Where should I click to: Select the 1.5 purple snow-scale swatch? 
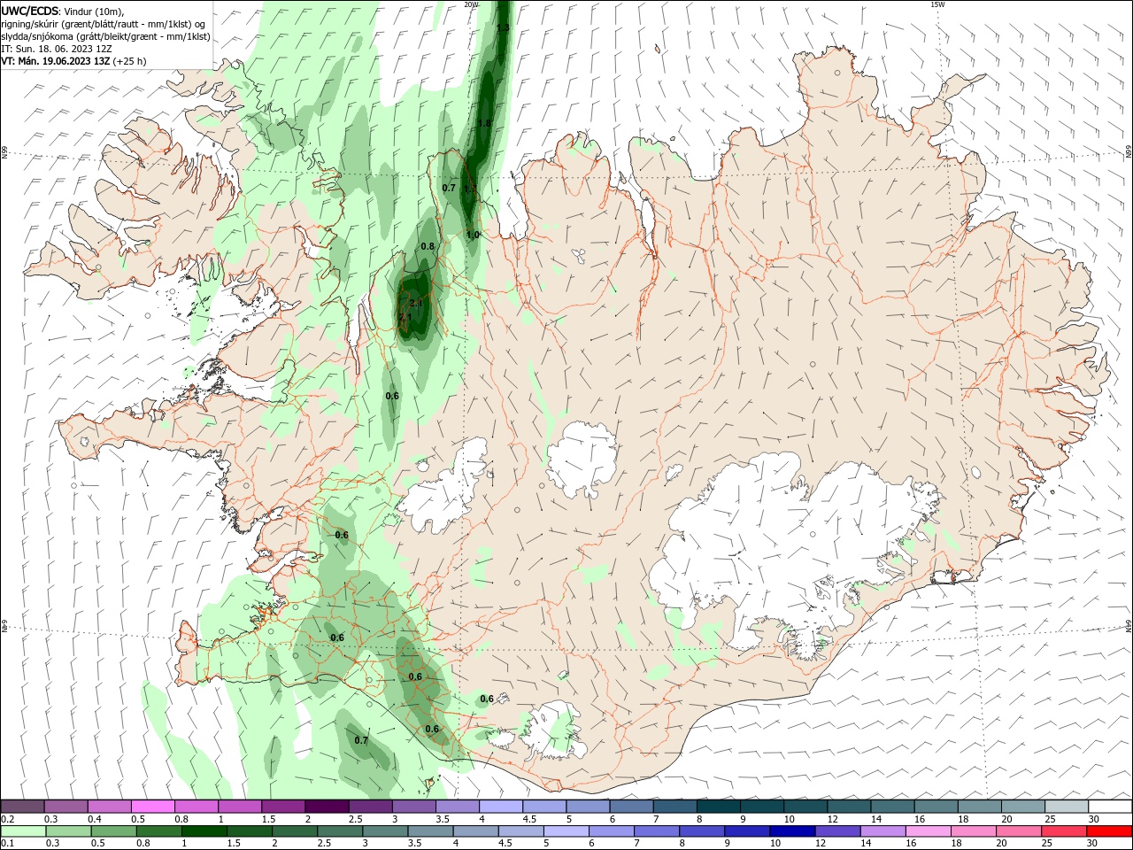tap(282, 807)
